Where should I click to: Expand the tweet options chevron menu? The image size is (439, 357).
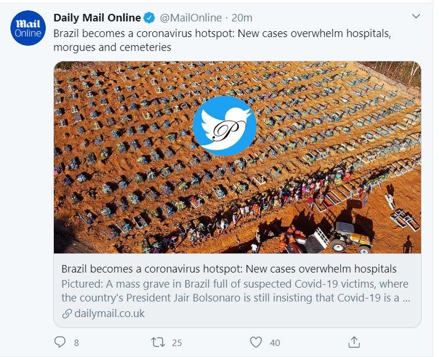click(415, 17)
